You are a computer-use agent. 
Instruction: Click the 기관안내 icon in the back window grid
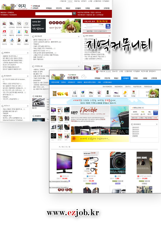click(26, 40)
